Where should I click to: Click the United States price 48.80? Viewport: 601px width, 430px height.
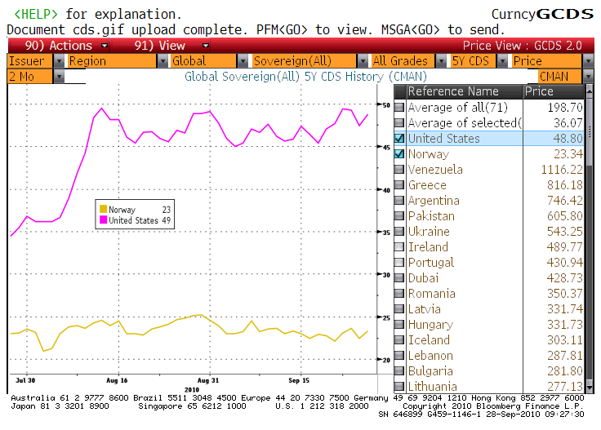click(x=568, y=138)
